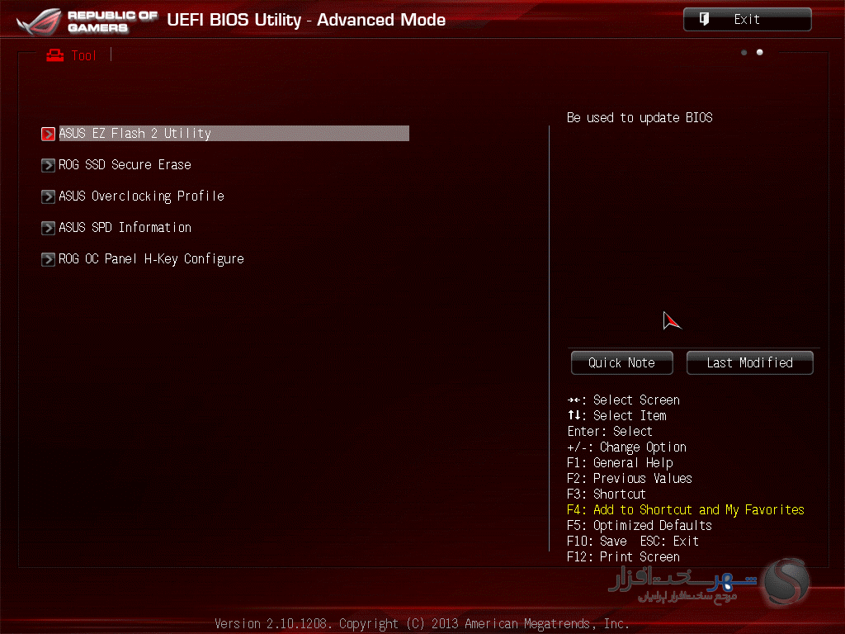Click the arrow icon beside ASUS EZ Flash 2 Utility
Image resolution: width=845 pixels, height=634 pixels.
coord(48,134)
